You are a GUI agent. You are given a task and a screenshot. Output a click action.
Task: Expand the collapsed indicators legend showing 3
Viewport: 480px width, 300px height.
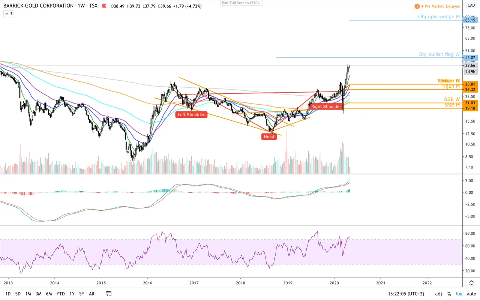(8, 14)
